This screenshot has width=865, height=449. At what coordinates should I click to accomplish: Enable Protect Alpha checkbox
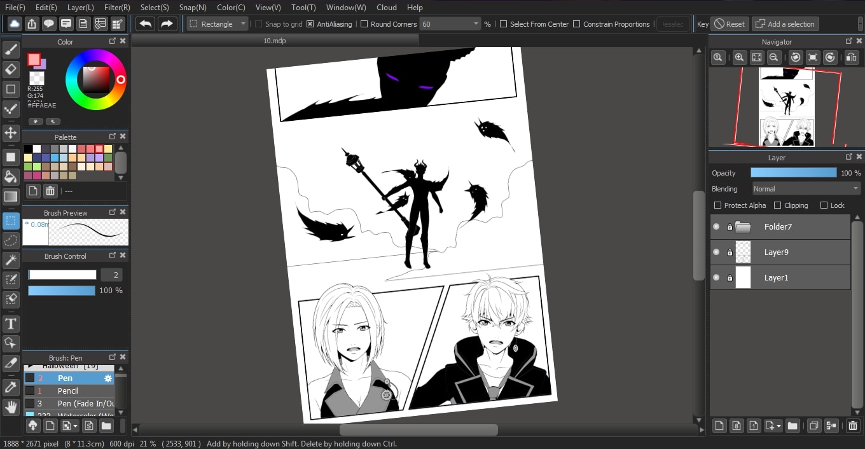click(718, 205)
